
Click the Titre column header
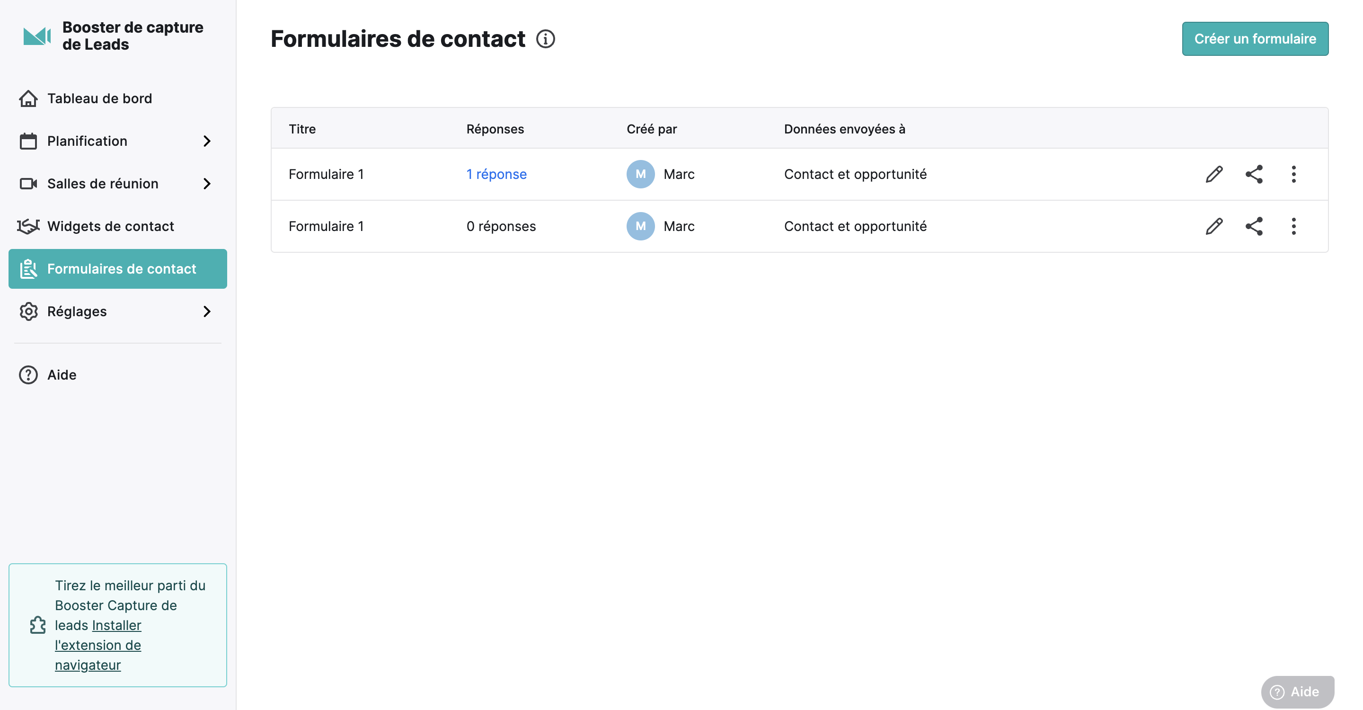click(302, 129)
